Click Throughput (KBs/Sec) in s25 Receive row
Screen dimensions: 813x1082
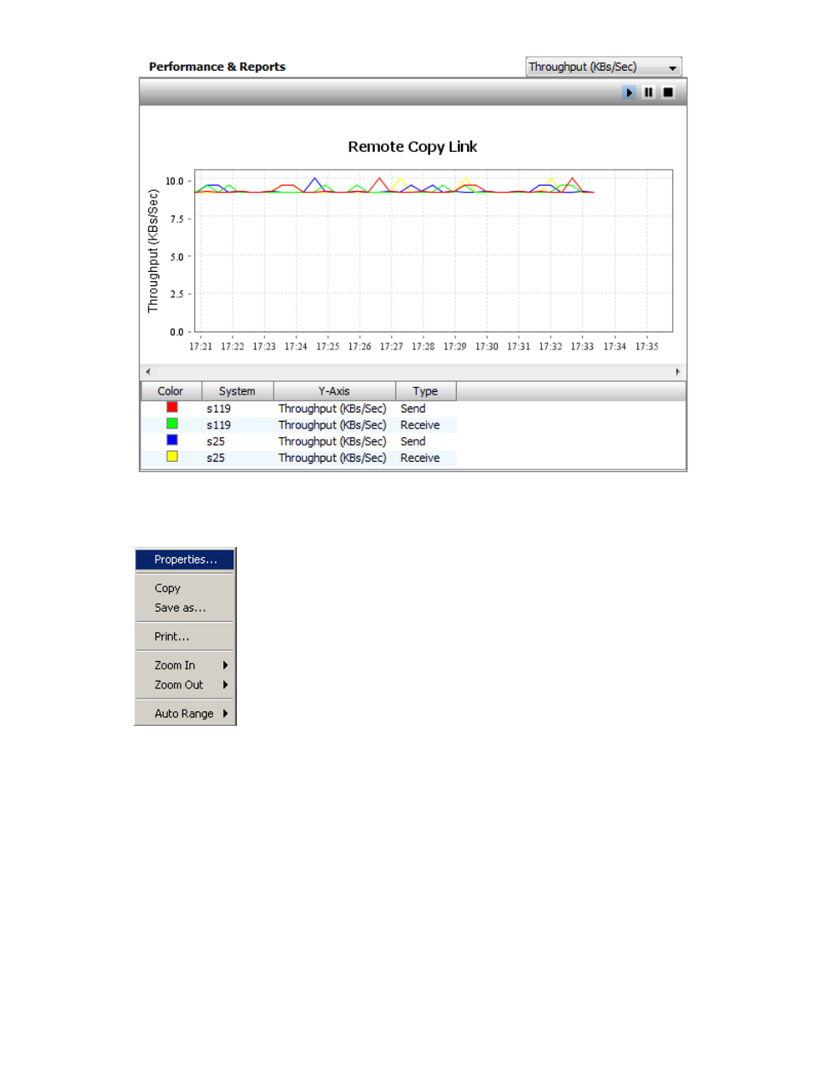coord(332,458)
